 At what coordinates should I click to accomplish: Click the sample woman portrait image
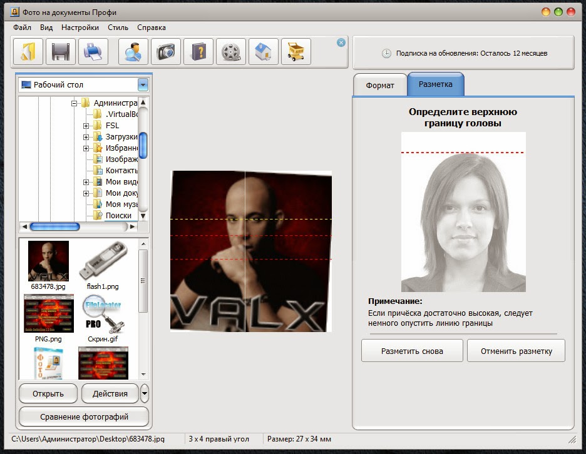point(463,212)
